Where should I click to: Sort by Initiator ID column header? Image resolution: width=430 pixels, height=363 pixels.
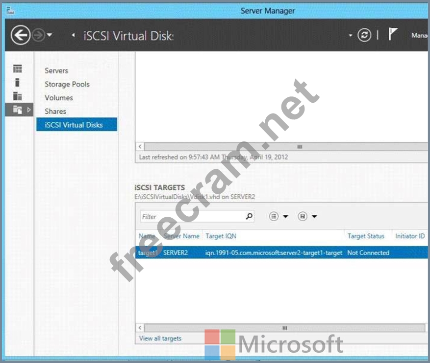pyautogui.click(x=410, y=236)
